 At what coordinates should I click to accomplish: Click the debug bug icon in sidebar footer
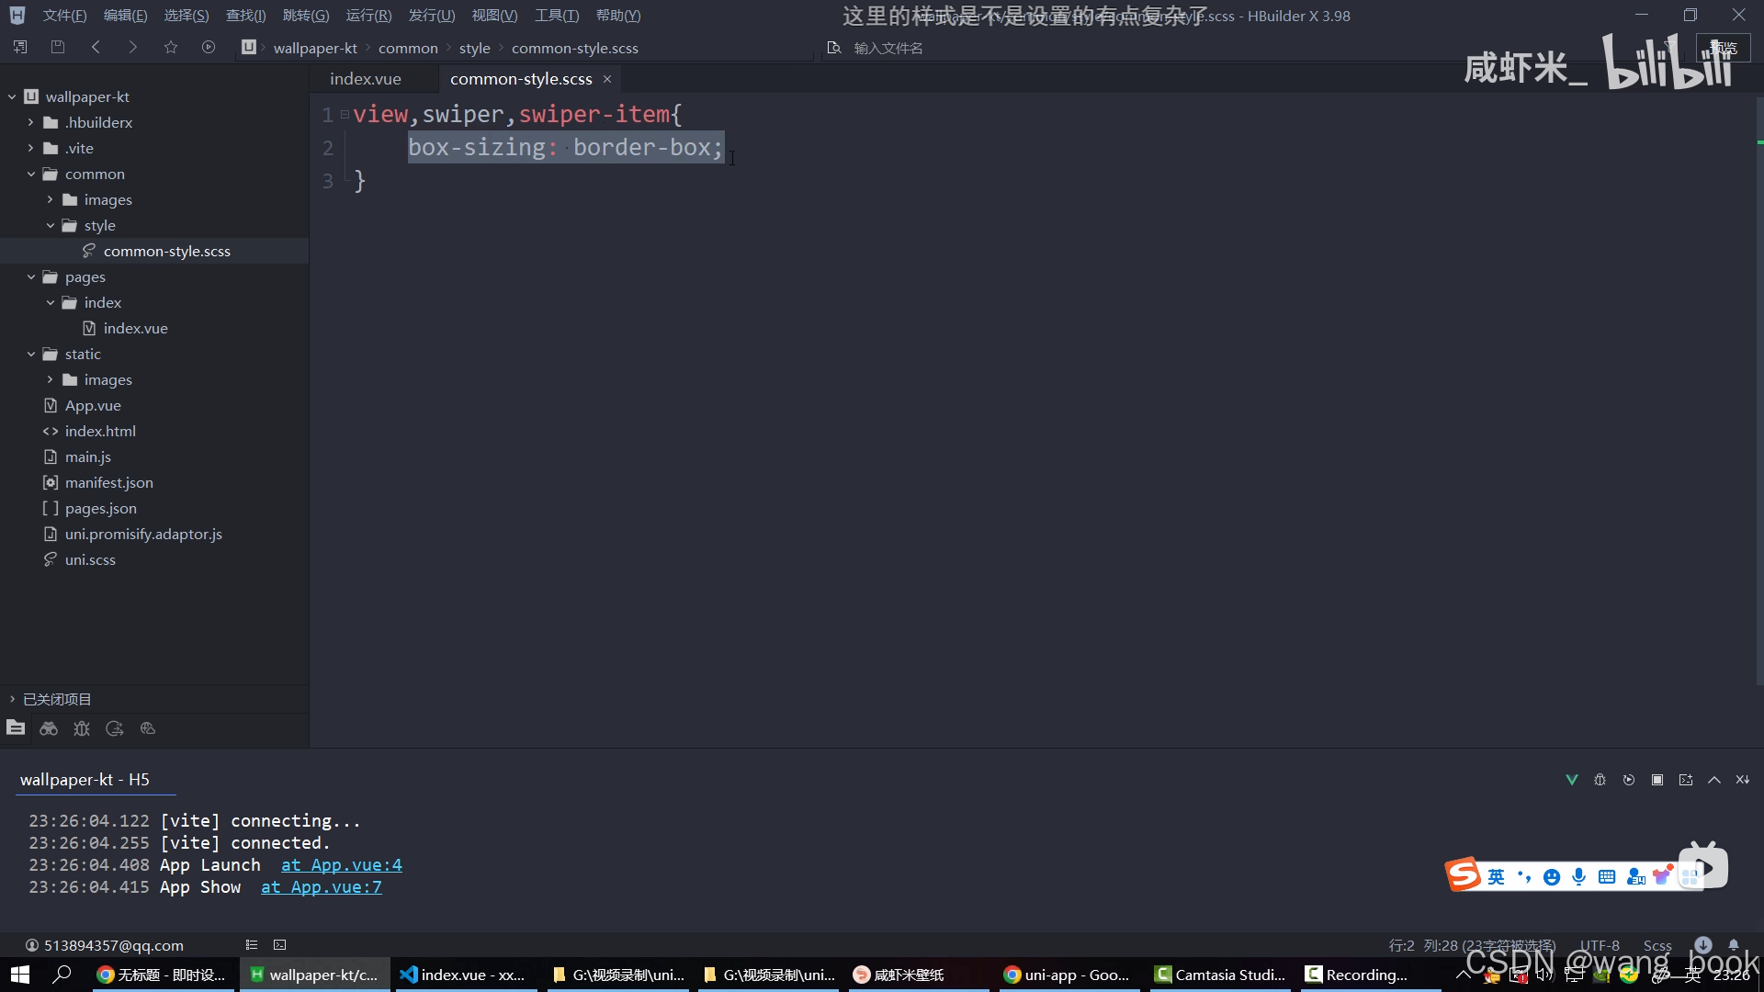click(82, 728)
